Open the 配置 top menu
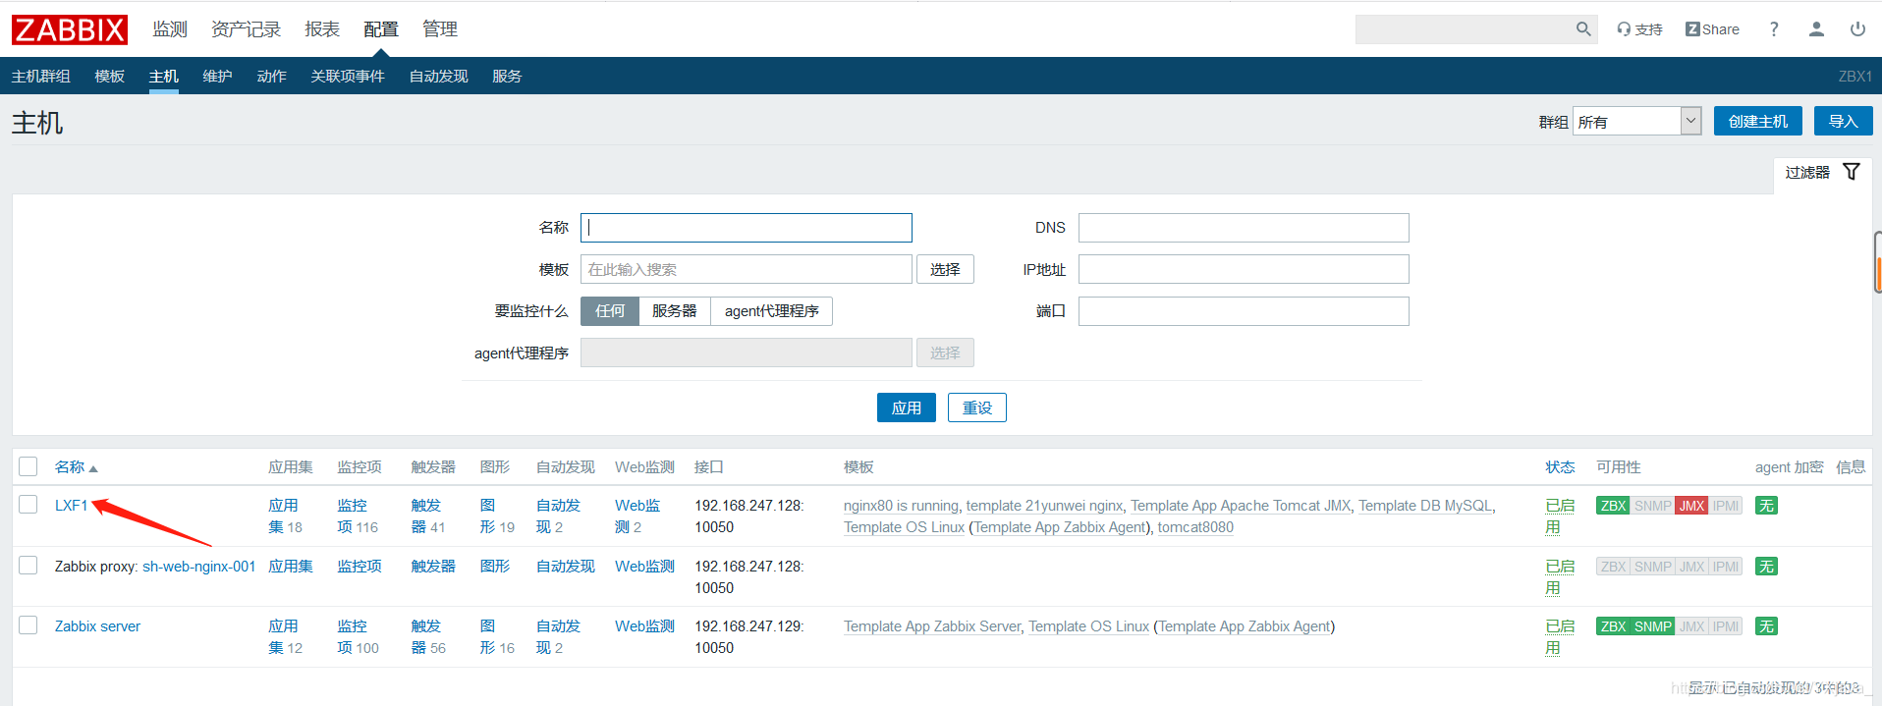 [x=381, y=29]
